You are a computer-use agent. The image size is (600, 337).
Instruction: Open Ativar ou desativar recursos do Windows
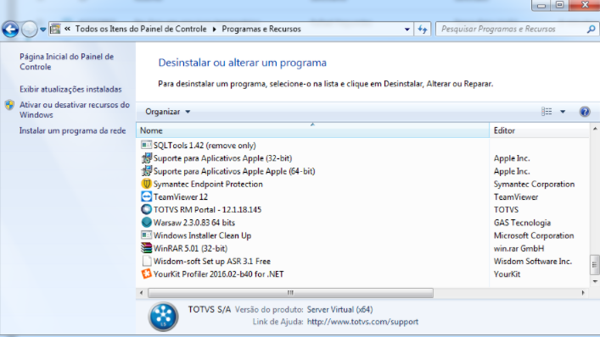75,109
